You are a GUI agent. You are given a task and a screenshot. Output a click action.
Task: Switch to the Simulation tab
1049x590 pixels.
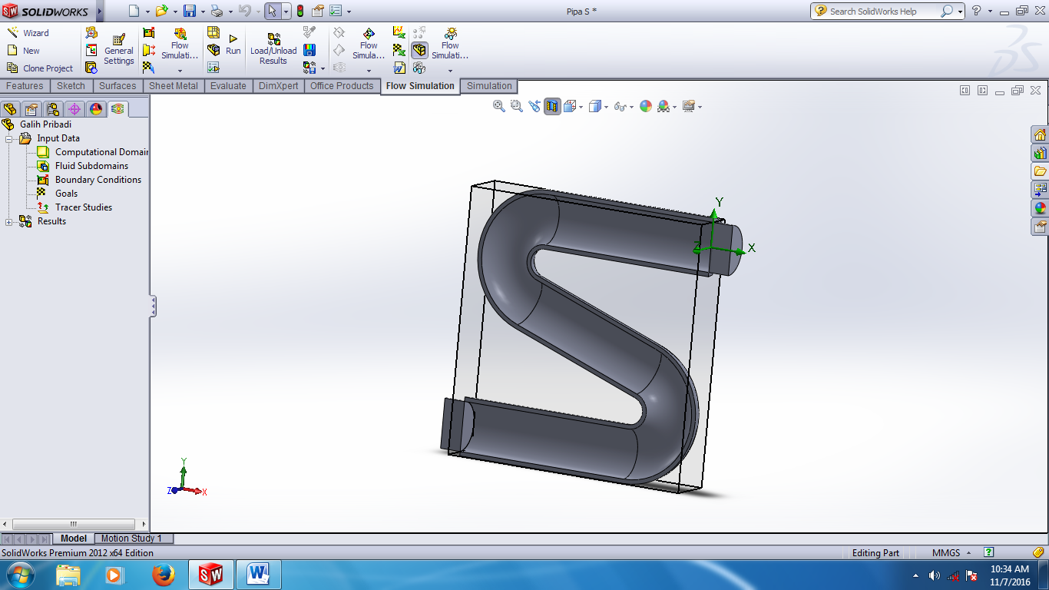click(489, 86)
